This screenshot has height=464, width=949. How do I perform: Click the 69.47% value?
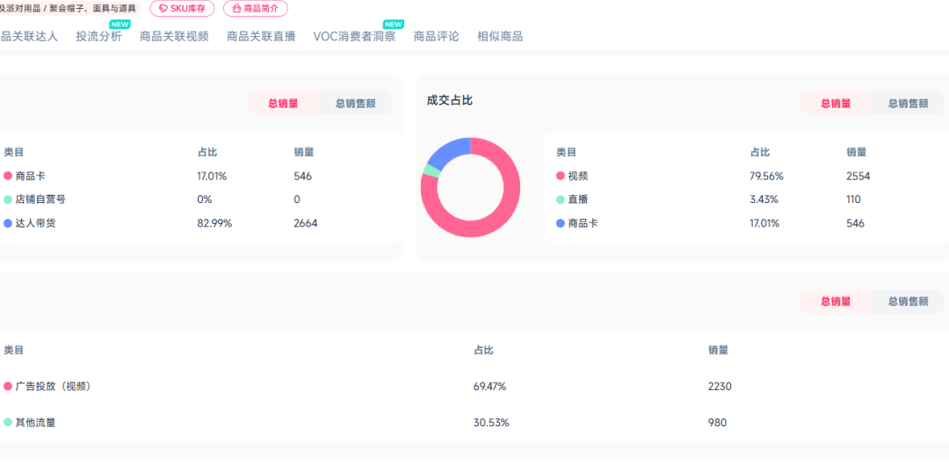[x=489, y=386]
